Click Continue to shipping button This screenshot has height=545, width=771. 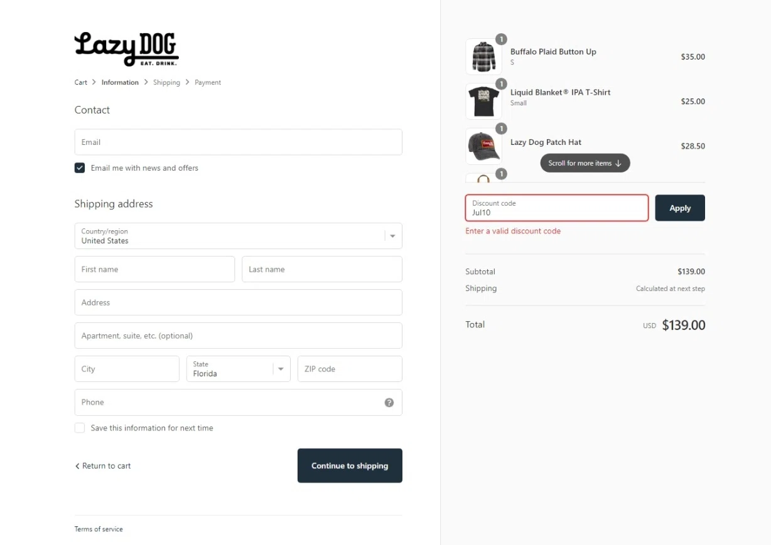point(350,465)
